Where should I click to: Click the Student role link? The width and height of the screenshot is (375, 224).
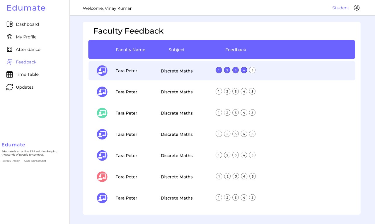[341, 8]
